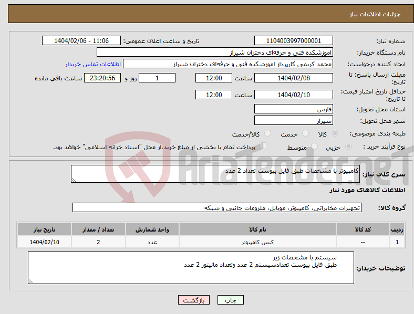Select the جزیی purchase type radio
This screenshot has height=314, width=414.
point(348,146)
